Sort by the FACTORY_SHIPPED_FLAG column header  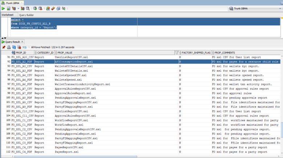196,53
